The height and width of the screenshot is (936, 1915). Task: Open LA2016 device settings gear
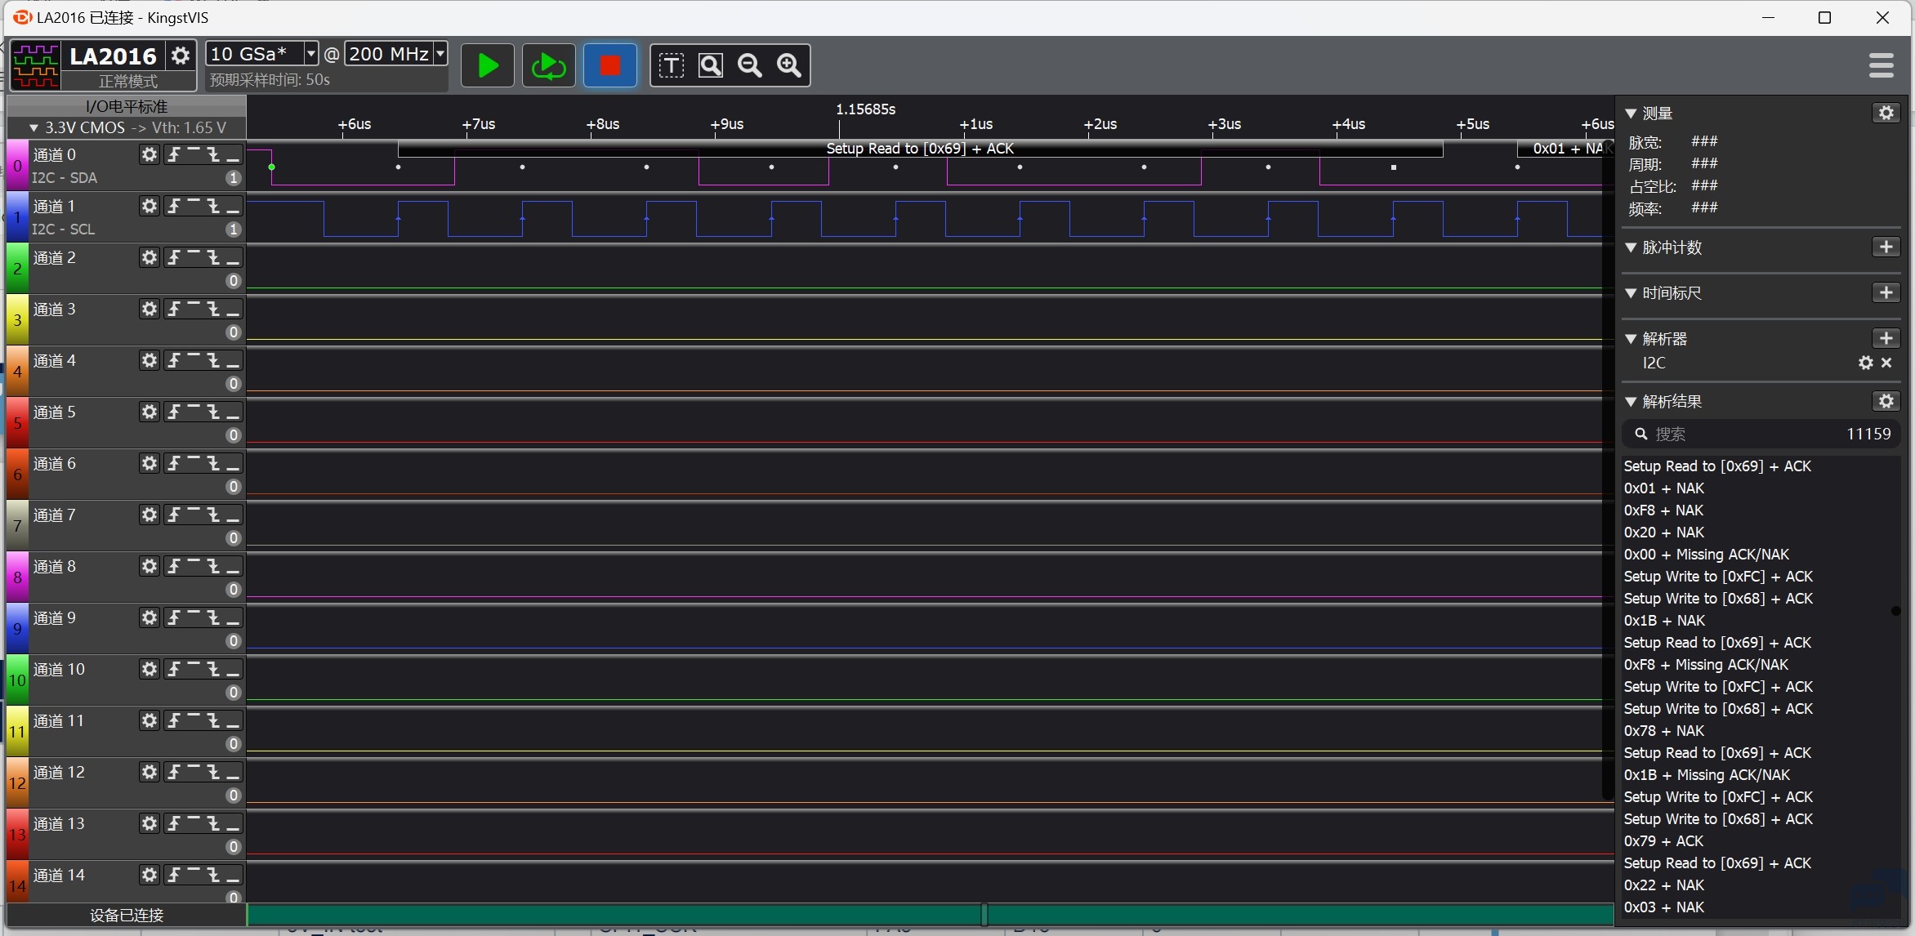pyautogui.click(x=180, y=56)
